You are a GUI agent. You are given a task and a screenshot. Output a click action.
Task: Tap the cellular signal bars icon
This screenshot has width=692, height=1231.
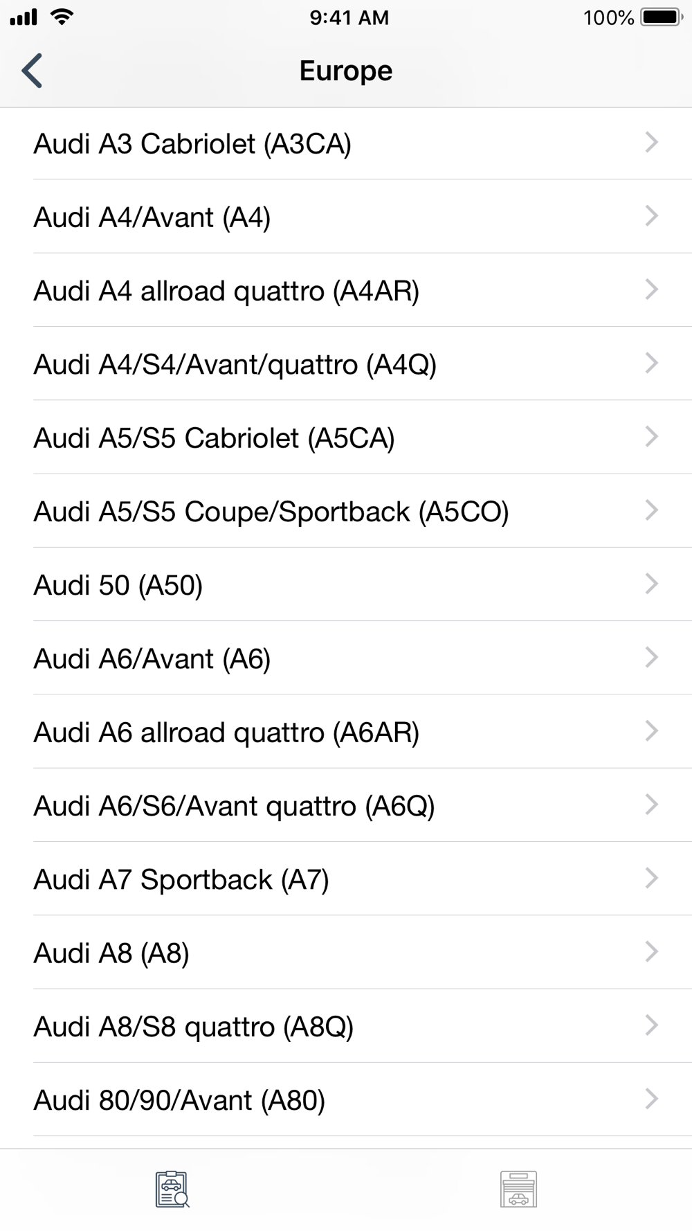[24, 17]
